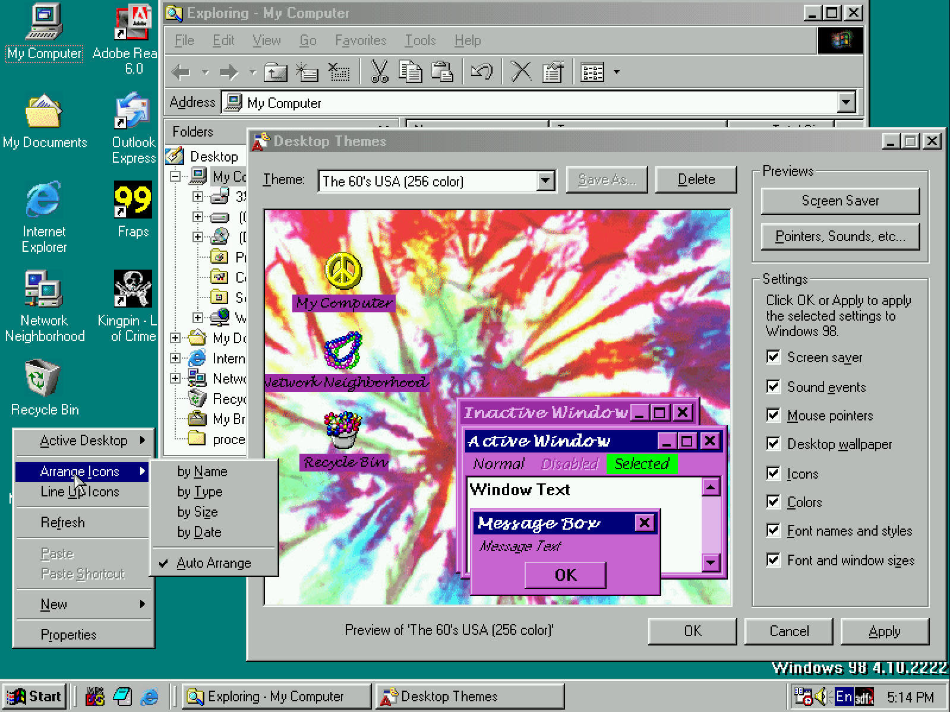This screenshot has width=950, height=712.
Task: Expand the Internet Explorer tree node
Action: click(175, 358)
